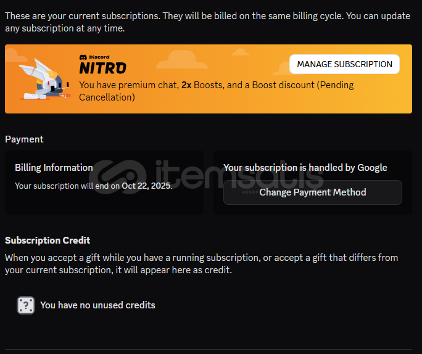Click the Discord Nitro logo
The width and height of the screenshot is (422, 354).
(x=102, y=64)
